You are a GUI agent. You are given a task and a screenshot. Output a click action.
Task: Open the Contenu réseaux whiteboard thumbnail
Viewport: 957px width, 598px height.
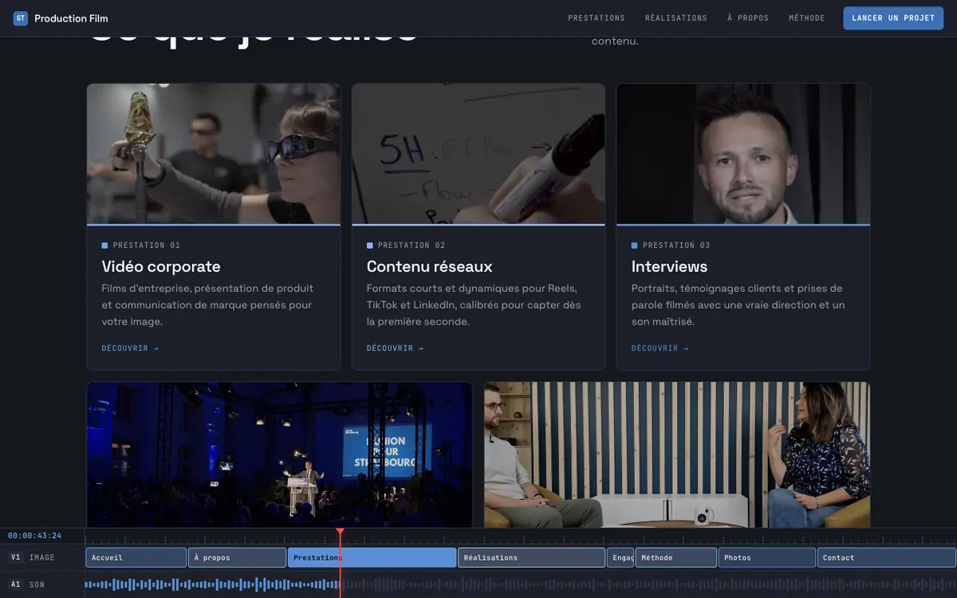tap(478, 154)
